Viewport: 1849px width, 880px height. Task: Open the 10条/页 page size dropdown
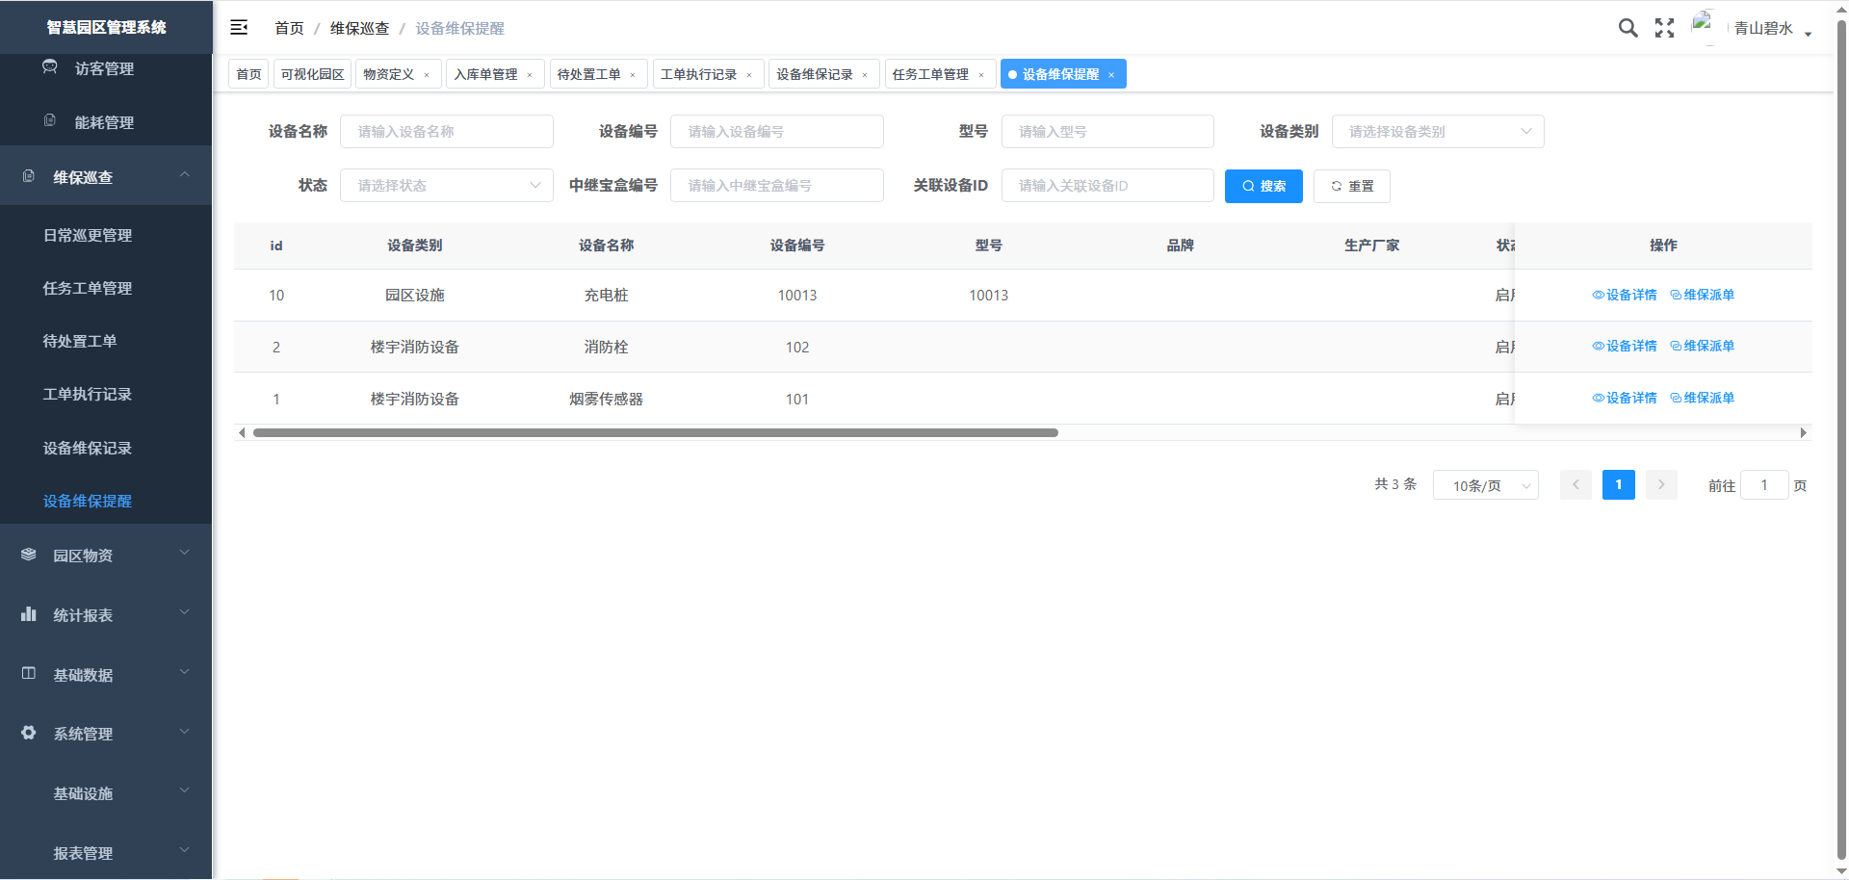(1485, 485)
